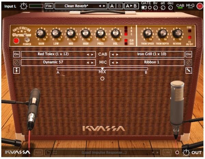Select previous mic for Dynamic 57 slot
Image resolution: width=205 pixels, height=159 pixels.
pyautogui.click(x=88, y=63)
